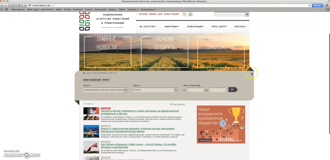Open the "Все новости" link
The height and width of the screenshot is (160, 330).
pos(179,104)
